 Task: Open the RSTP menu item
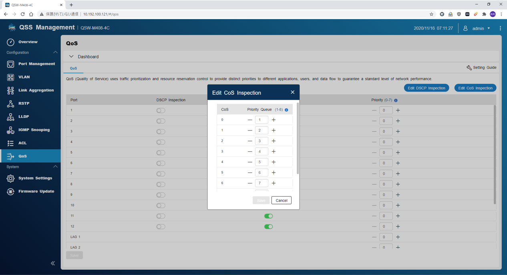click(24, 104)
